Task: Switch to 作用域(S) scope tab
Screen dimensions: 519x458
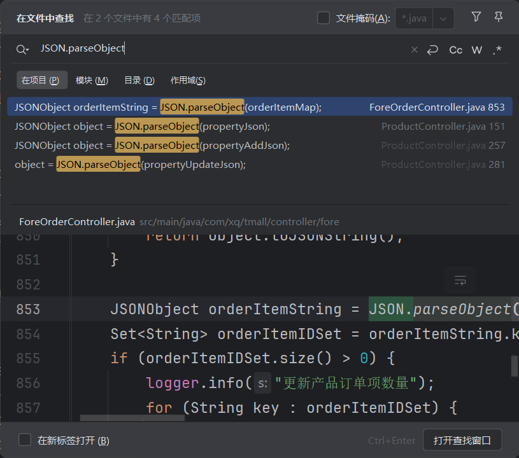Action: 188,80
